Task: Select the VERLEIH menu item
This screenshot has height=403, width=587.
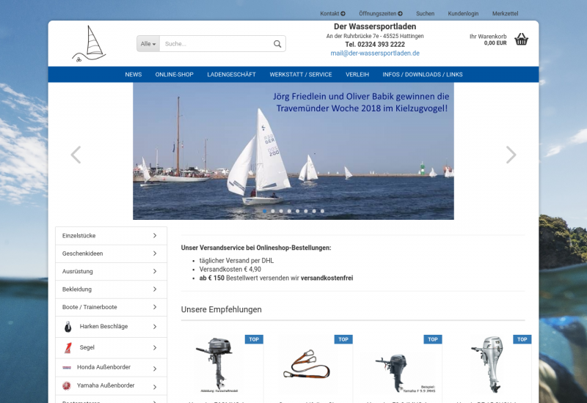Action: 357,75
